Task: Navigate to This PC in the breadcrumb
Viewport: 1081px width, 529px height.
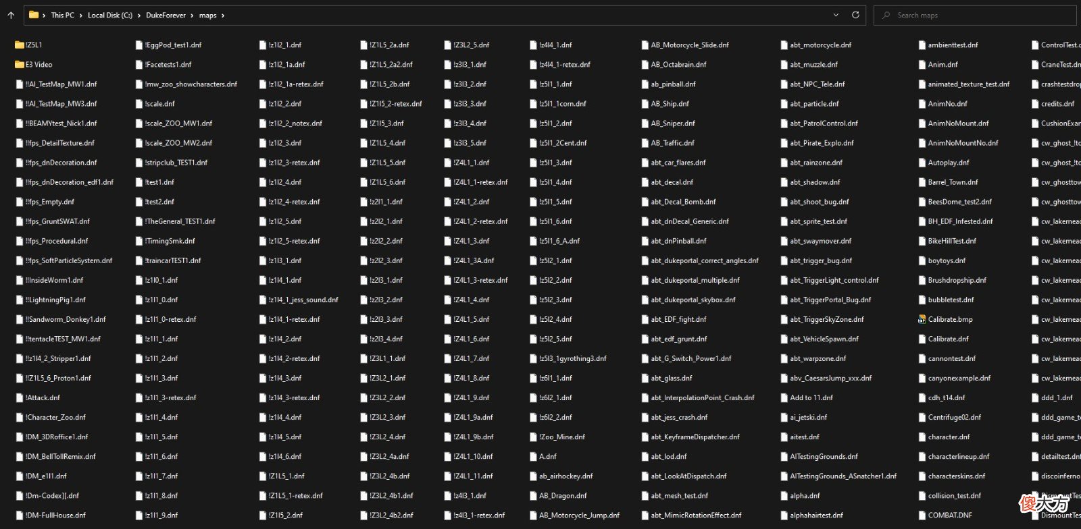Action: pos(63,16)
